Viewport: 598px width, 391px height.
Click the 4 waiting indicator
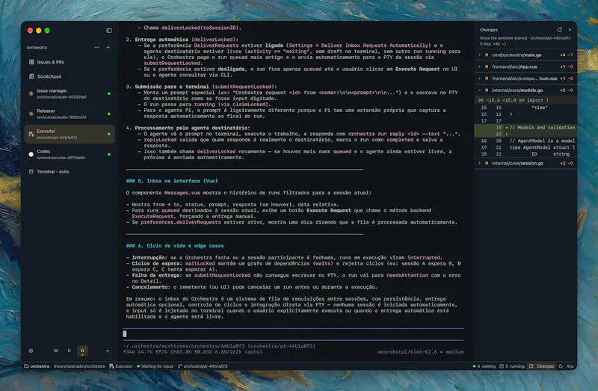pos(484,366)
